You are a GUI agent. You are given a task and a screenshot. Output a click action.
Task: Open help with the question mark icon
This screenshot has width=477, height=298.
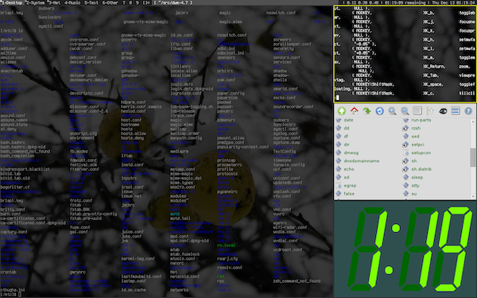point(468,111)
